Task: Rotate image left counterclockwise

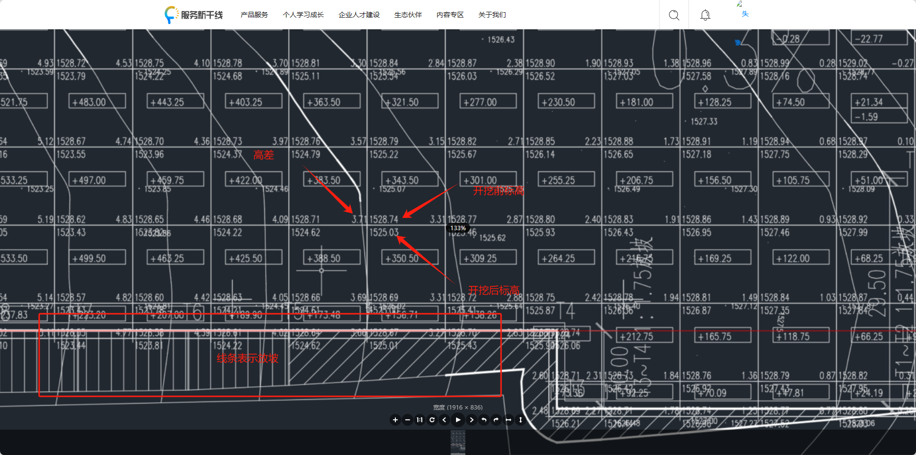Action: [484, 420]
